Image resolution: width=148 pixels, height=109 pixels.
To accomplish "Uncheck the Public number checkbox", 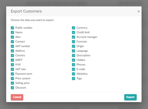I will (12, 28).
